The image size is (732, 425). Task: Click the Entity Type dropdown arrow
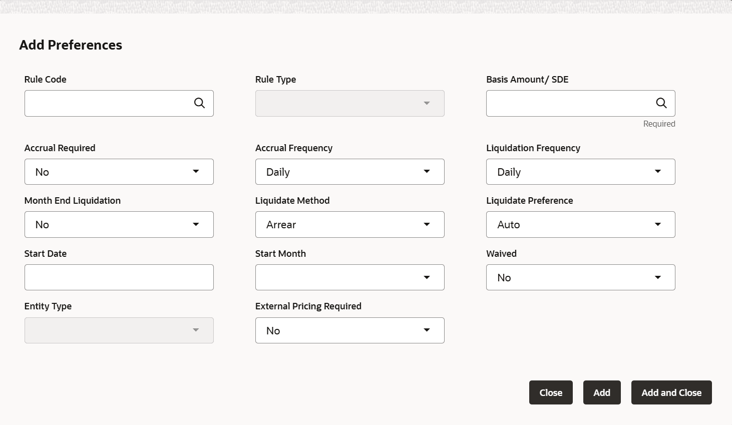(196, 330)
